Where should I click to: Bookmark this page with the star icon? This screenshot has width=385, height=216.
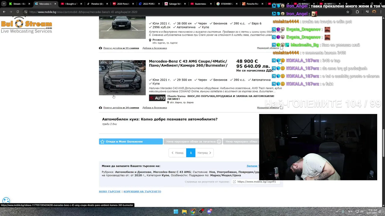pyautogui.click(x=348, y=12)
